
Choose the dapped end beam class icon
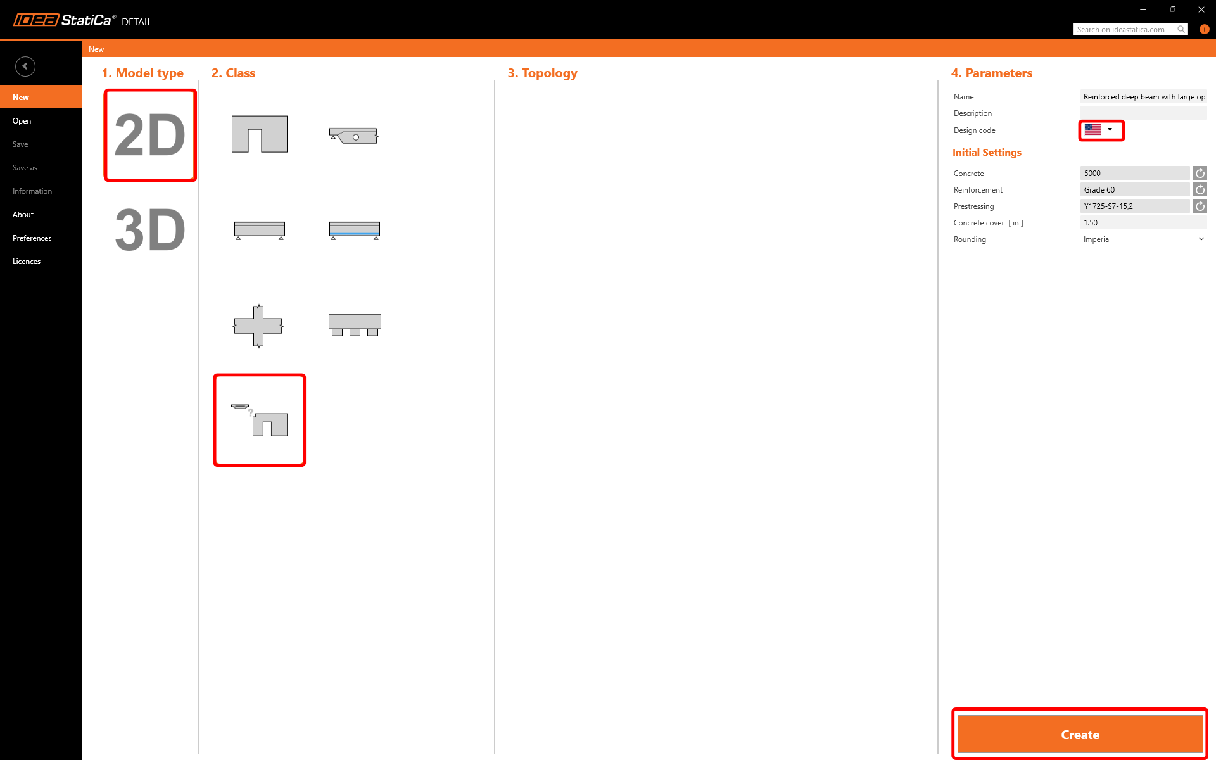click(354, 135)
